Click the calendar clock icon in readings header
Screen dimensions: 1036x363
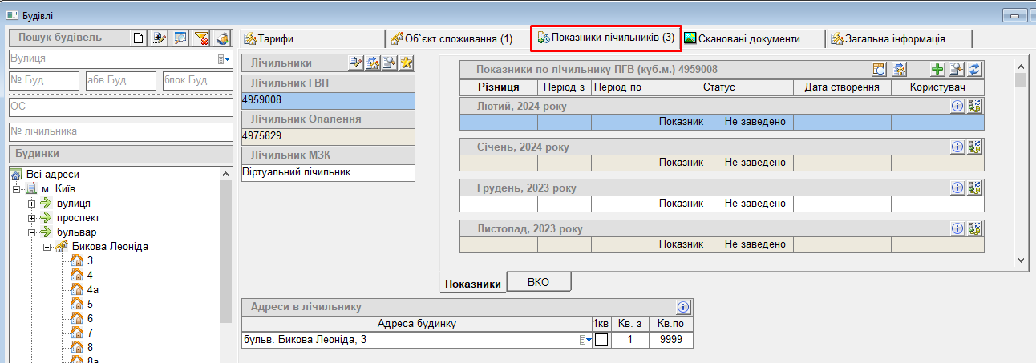pyautogui.click(x=879, y=70)
